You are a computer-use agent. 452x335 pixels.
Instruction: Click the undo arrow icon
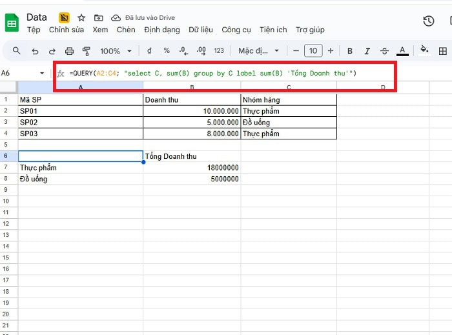[x=35, y=50]
